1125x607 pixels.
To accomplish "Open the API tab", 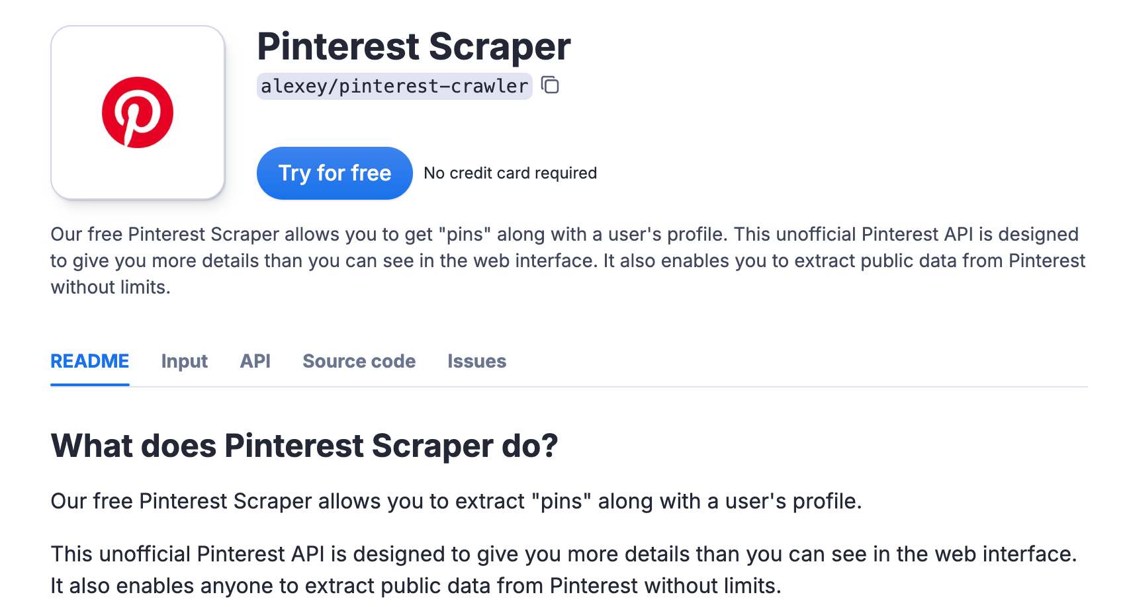I will [254, 361].
